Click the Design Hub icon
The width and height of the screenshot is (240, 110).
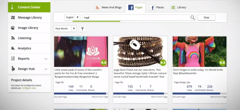13,69
